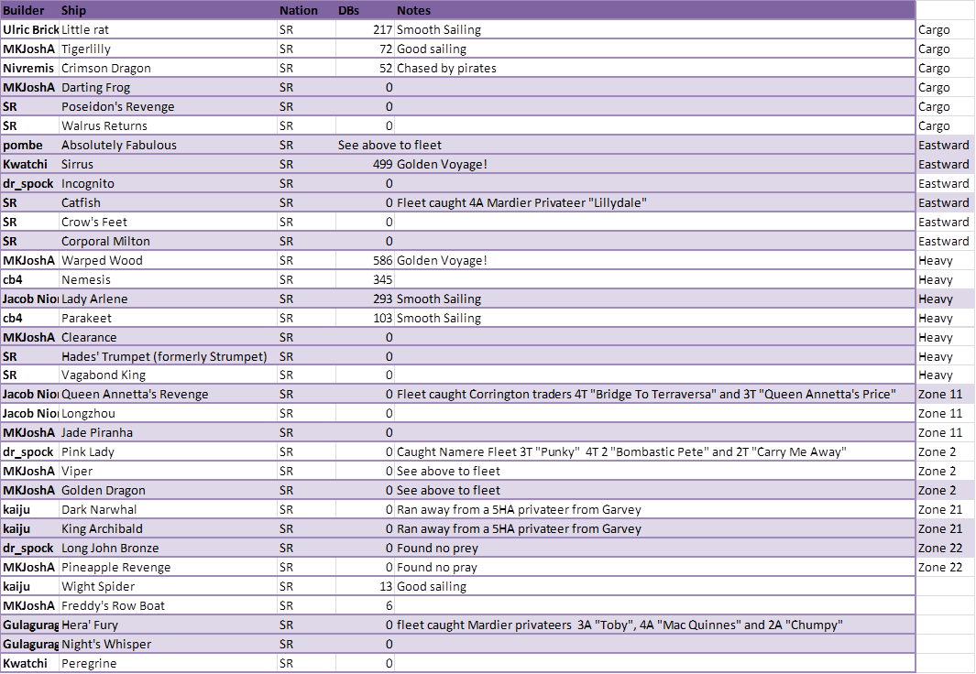Click the Crimson Dragon ship cell
Image resolution: width=976 pixels, height=674 pixels.
coord(106,68)
